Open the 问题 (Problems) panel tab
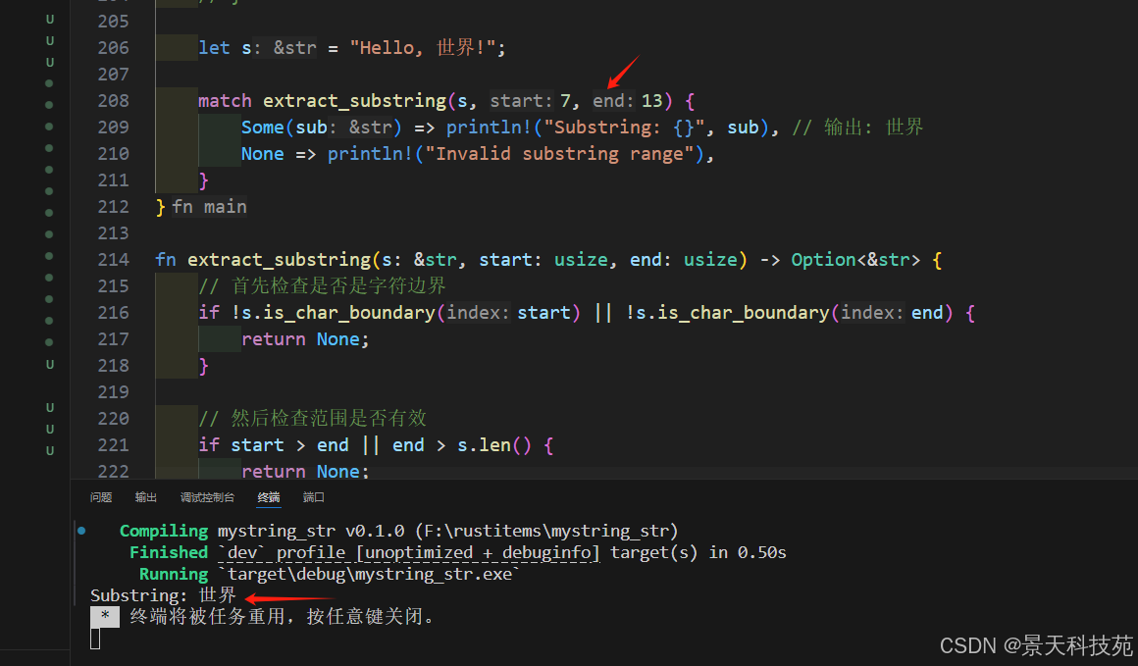The width and height of the screenshot is (1138, 666). click(x=101, y=497)
